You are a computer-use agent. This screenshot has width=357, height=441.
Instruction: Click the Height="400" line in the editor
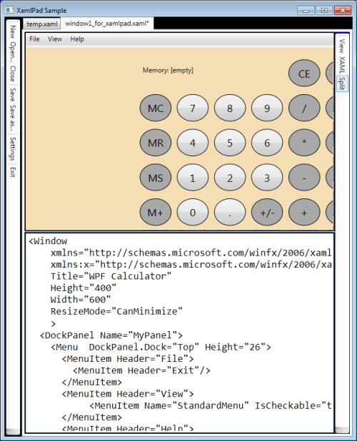pyautogui.click(x=84, y=288)
